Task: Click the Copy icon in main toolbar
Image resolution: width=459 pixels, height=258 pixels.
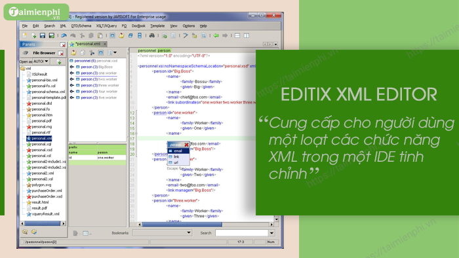Action: pos(91,35)
